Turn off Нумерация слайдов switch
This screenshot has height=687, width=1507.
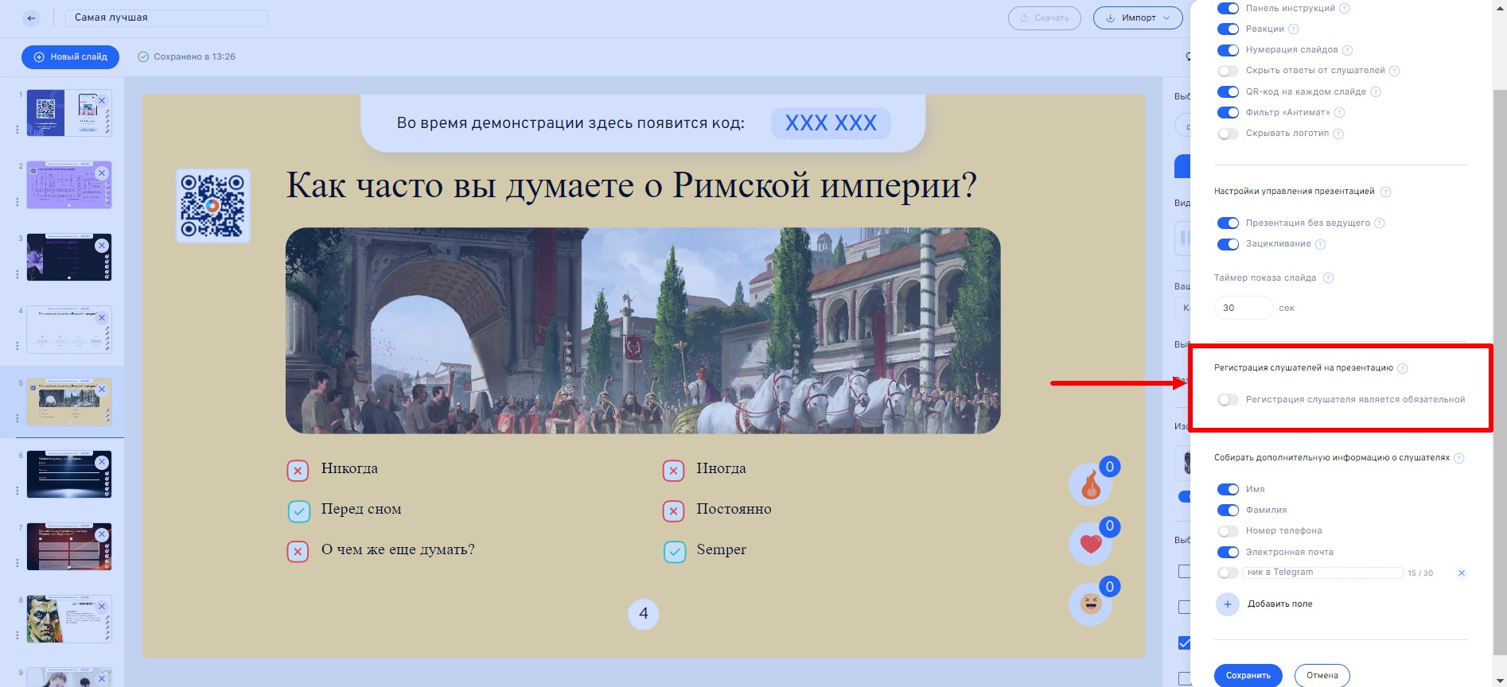tap(1229, 50)
